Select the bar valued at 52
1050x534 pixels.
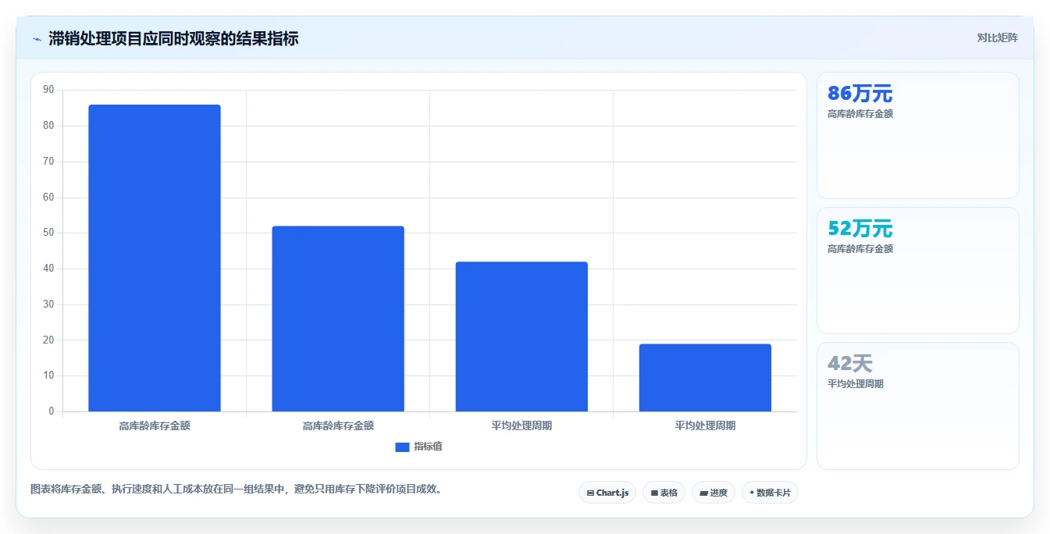[x=338, y=319]
